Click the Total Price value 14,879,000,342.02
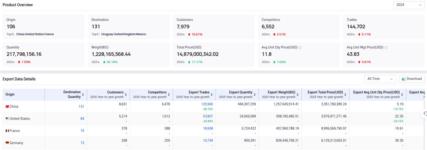 [x=198, y=54]
